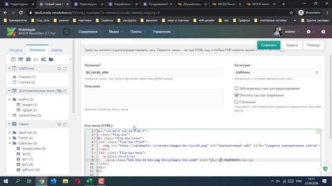
Task: Switch to the Ресурсы tab
Action: 16,50
